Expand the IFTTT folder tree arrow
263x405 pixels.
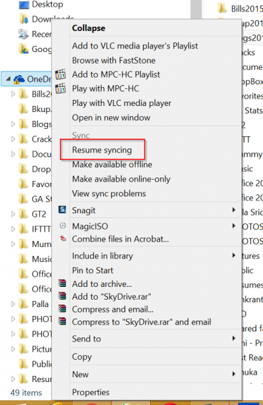tap(13, 229)
